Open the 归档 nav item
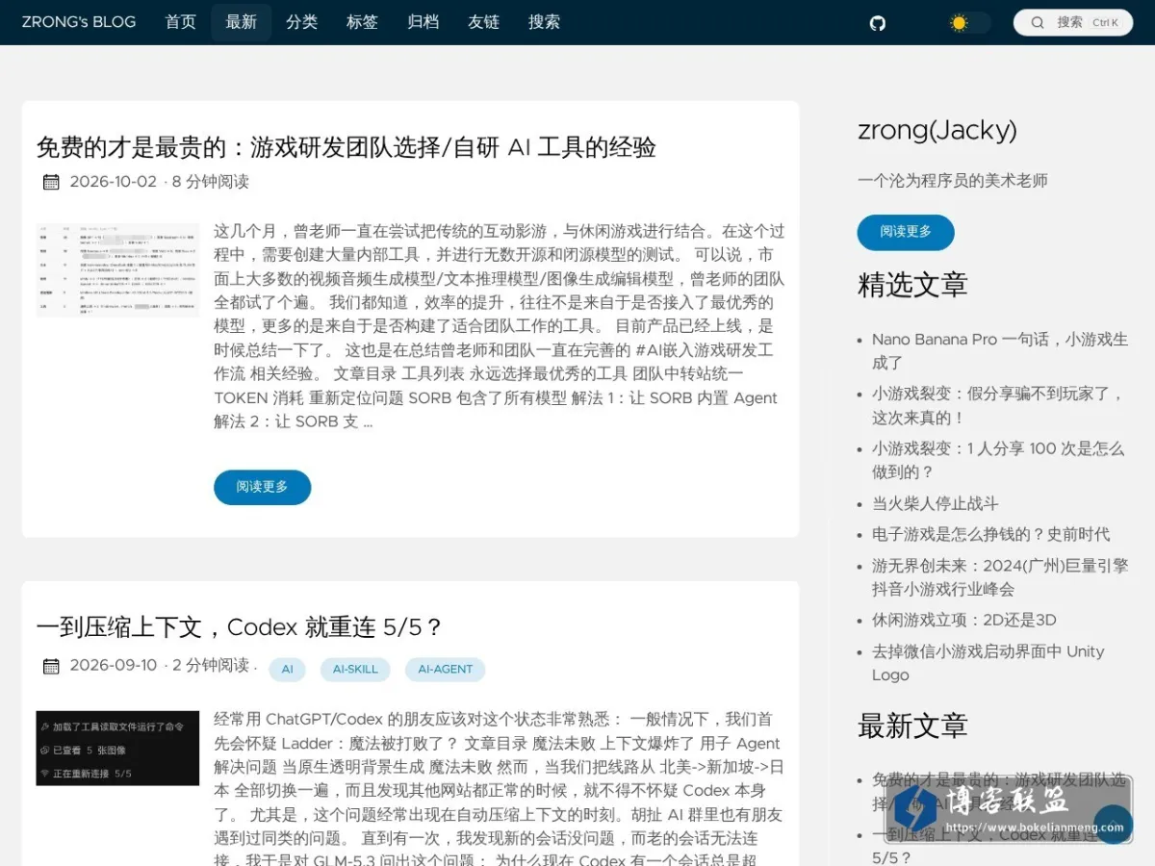The width and height of the screenshot is (1155, 866). pyautogui.click(x=423, y=22)
